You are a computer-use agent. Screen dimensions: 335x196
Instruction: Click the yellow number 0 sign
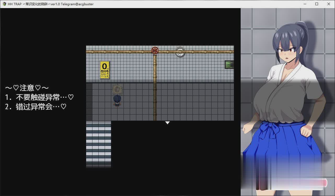105,70
